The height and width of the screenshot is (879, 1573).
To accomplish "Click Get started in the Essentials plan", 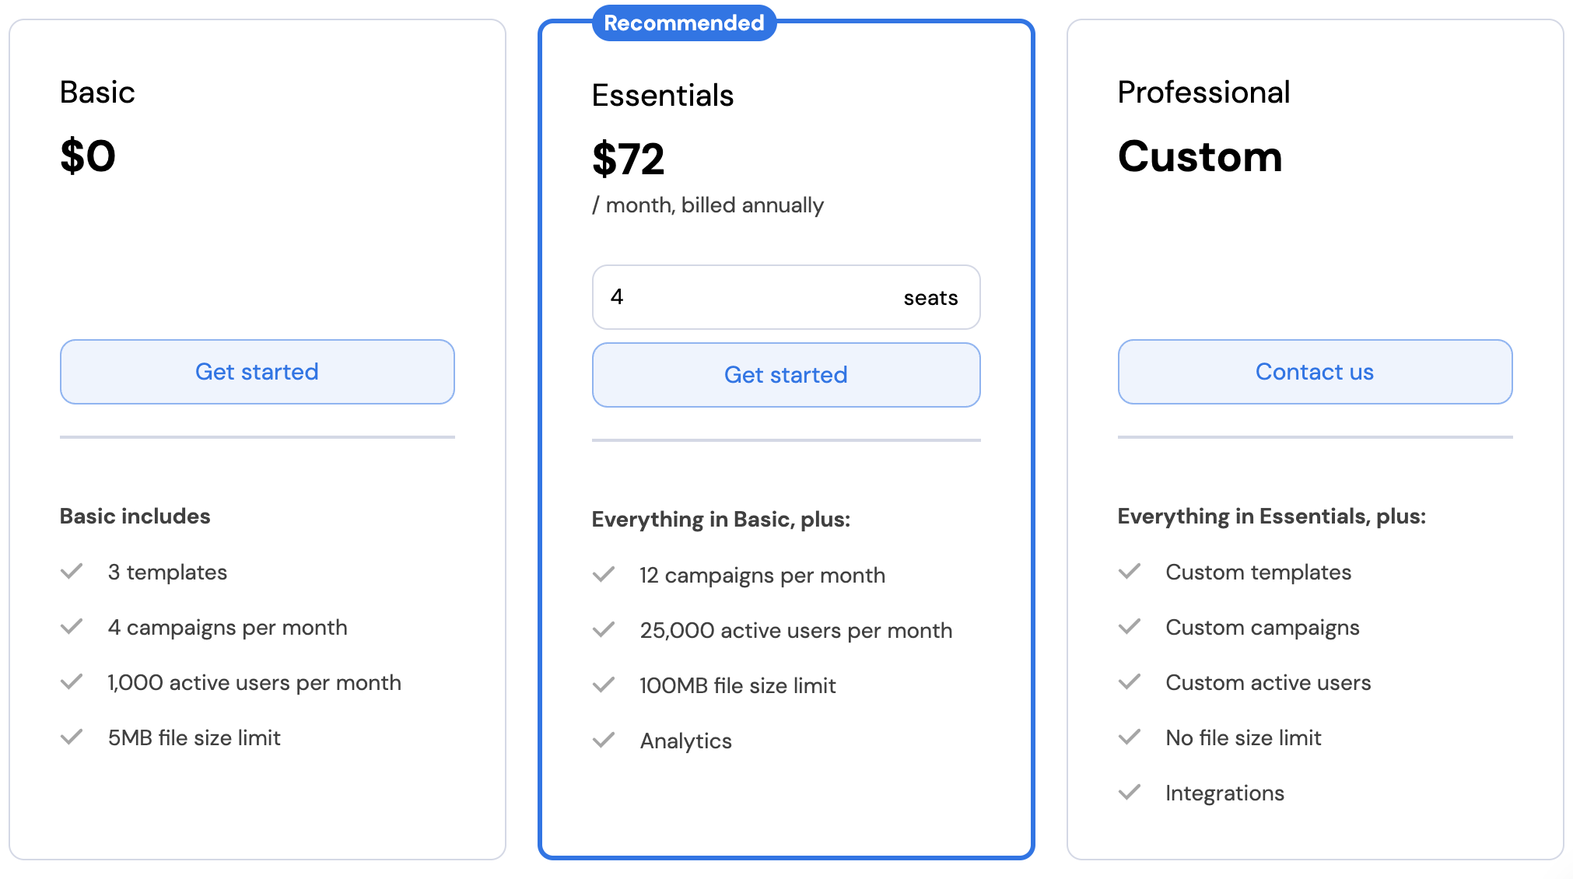I will pyautogui.click(x=786, y=375).
